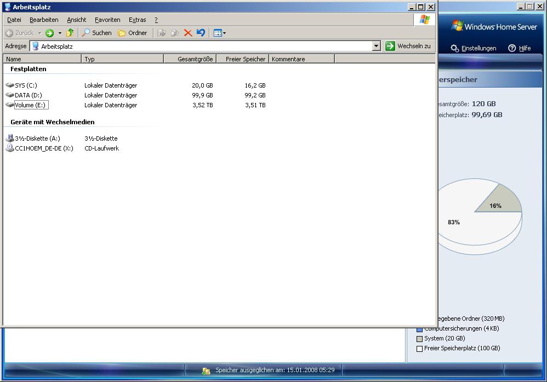
Task: Click the 3½-Diskette (A:) name
Action: 37,138
